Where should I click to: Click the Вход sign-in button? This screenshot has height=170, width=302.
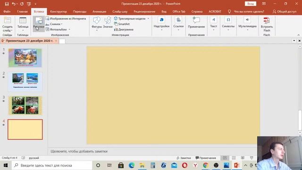(x=251, y=4)
